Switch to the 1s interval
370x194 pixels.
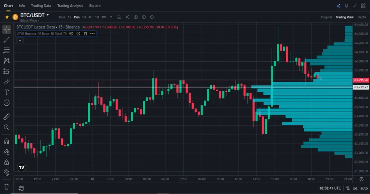pyautogui.click(x=69, y=17)
